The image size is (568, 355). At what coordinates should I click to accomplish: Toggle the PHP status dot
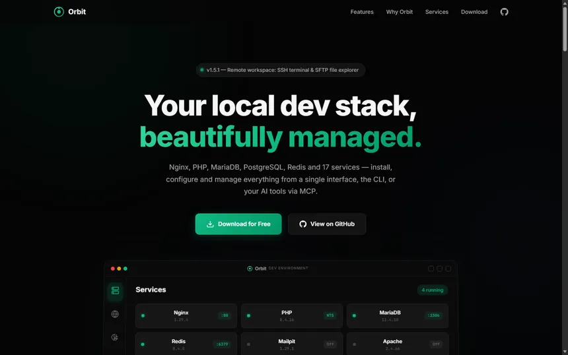click(248, 315)
